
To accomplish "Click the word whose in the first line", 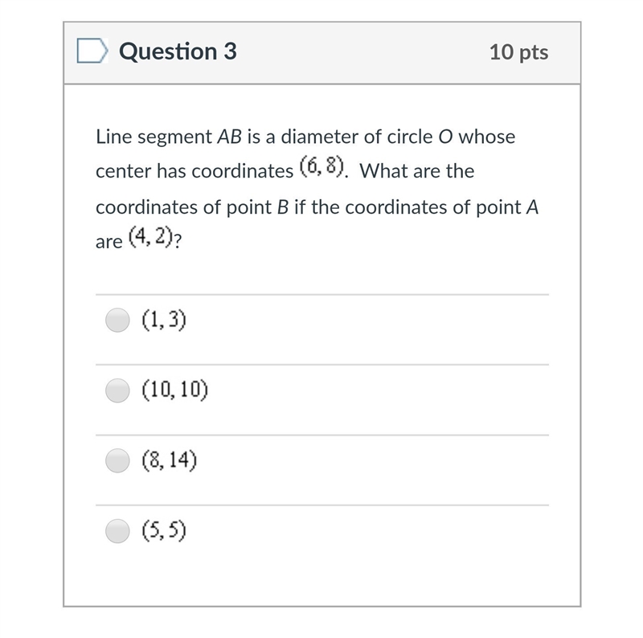I will pyautogui.click(x=487, y=137).
